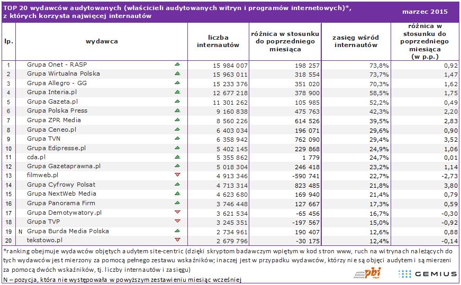Click the 'marzec 2015' date label
Screen dimensions: 461x285
click(x=424, y=11)
